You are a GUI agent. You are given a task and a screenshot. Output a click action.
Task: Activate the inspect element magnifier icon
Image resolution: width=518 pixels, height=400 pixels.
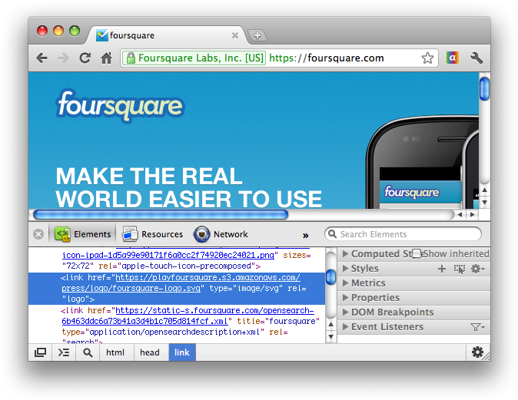[x=88, y=352]
